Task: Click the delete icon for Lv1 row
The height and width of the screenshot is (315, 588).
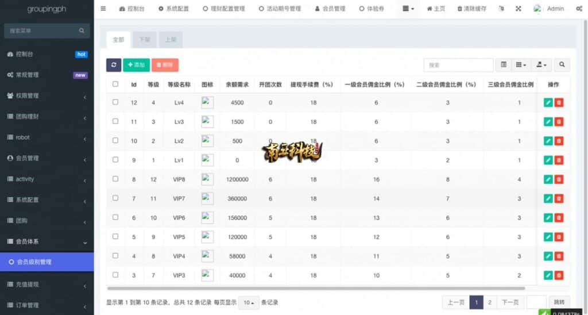Action: tap(559, 160)
